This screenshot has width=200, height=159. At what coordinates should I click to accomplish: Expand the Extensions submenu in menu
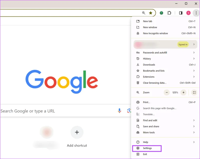[x=165, y=77]
